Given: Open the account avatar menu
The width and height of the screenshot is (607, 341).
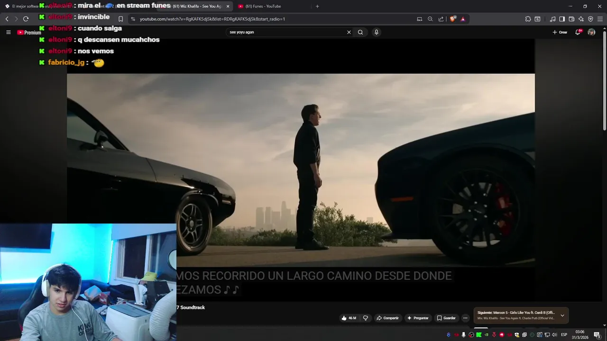Looking at the screenshot, I should 591,32.
